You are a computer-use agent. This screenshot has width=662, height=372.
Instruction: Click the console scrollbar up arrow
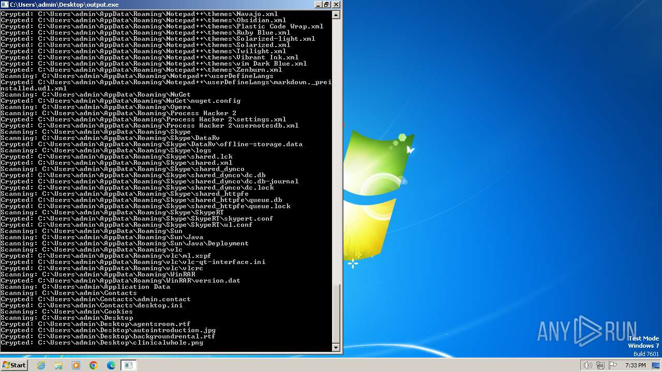(336, 15)
